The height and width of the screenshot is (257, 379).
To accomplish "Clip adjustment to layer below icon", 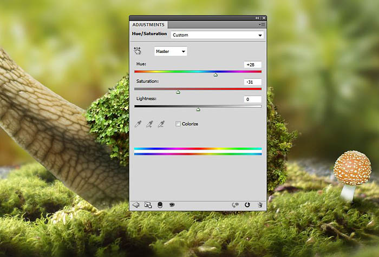I will click(x=160, y=205).
